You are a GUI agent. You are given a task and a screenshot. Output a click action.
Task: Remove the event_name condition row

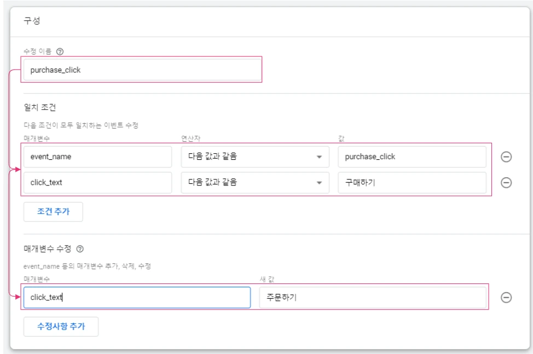[506, 157]
